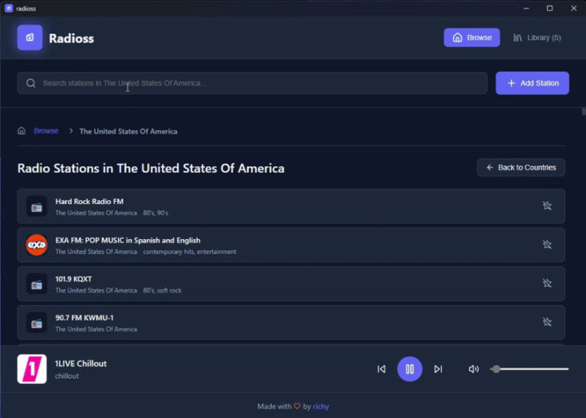Click the Add Station button
586x418 pixels.
point(532,83)
